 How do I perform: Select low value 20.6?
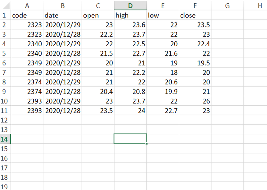(163, 82)
